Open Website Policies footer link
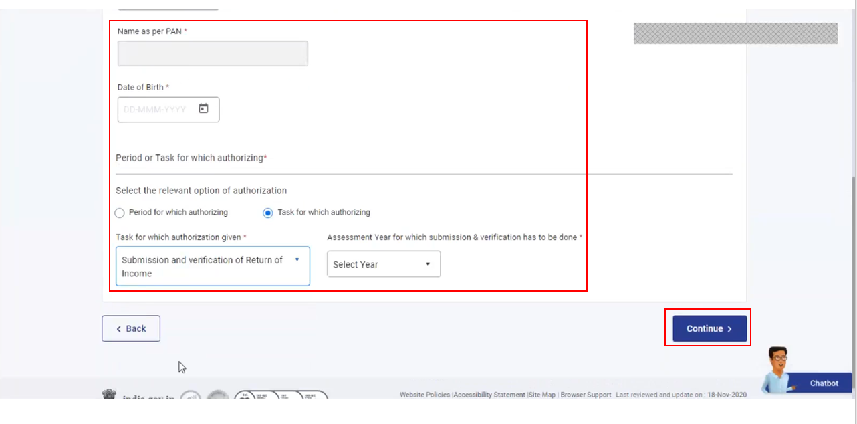 425,395
